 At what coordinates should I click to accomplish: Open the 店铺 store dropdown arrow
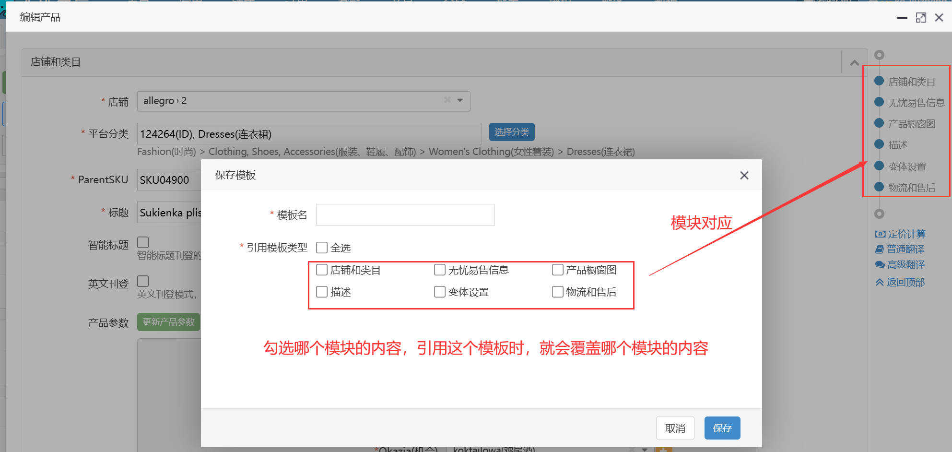(x=460, y=100)
